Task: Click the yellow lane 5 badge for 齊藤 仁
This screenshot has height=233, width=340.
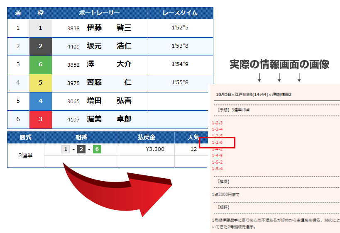Action: [x=40, y=83]
